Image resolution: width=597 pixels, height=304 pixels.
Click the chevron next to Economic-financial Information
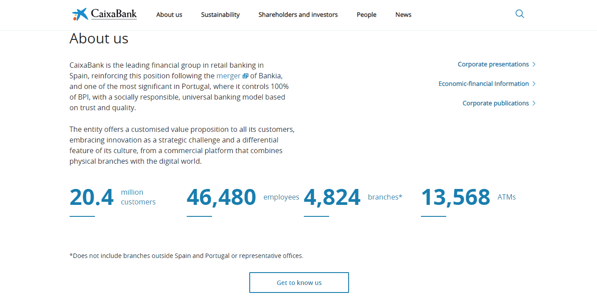point(534,84)
